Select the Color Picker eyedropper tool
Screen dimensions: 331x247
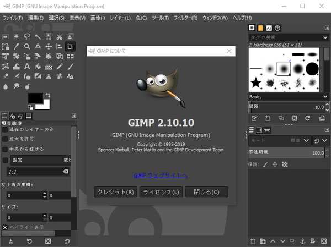pyautogui.click(x=16, y=47)
